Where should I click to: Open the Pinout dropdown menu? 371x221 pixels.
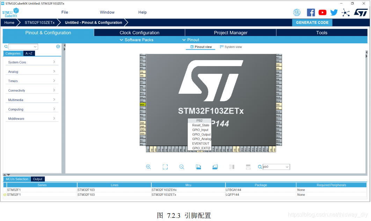point(191,40)
